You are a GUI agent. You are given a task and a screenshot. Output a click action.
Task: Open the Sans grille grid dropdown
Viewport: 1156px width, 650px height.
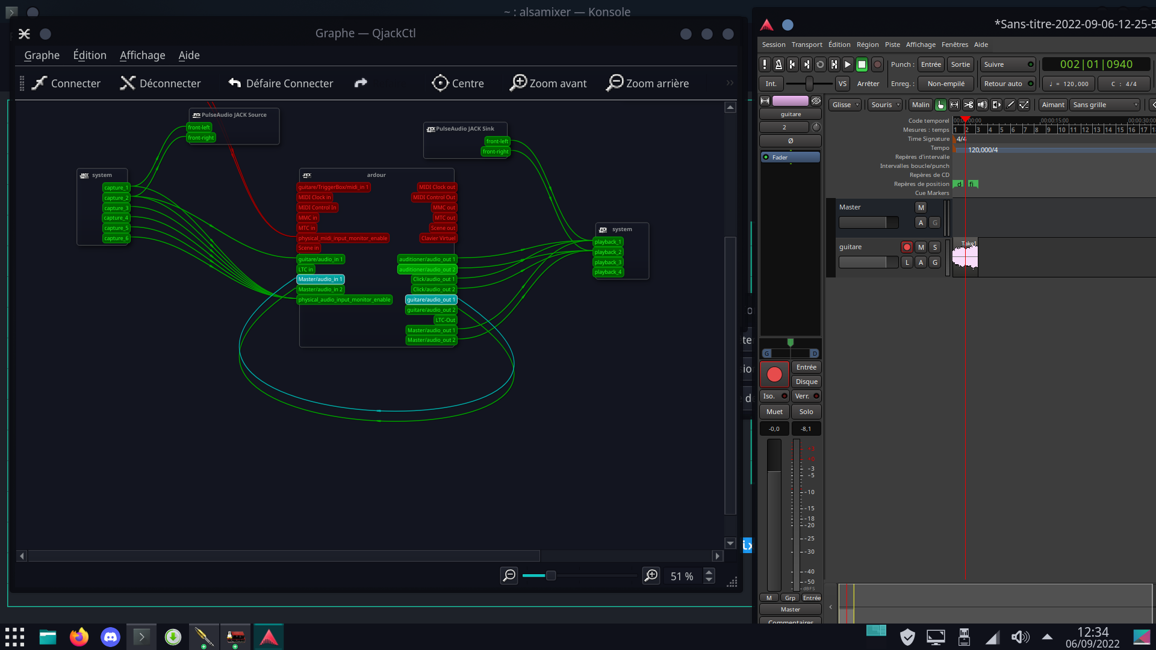[1105, 105]
